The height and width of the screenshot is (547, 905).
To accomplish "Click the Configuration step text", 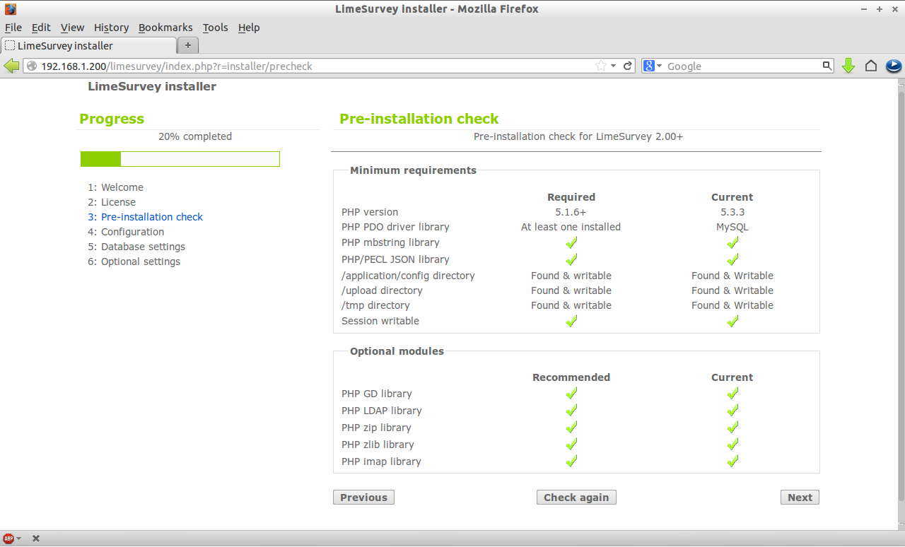I will click(132, 232).
